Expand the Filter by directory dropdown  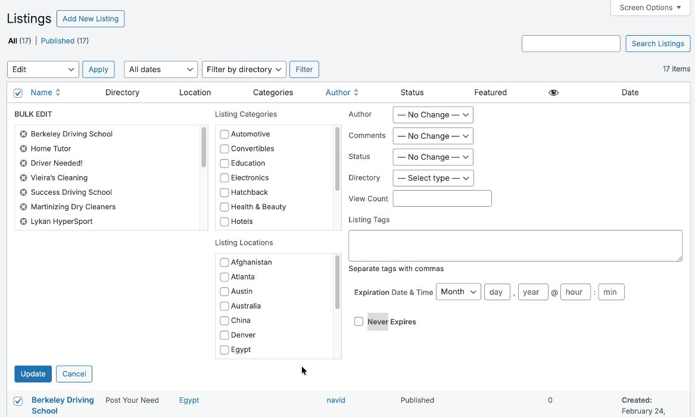[x=244, y=70]
